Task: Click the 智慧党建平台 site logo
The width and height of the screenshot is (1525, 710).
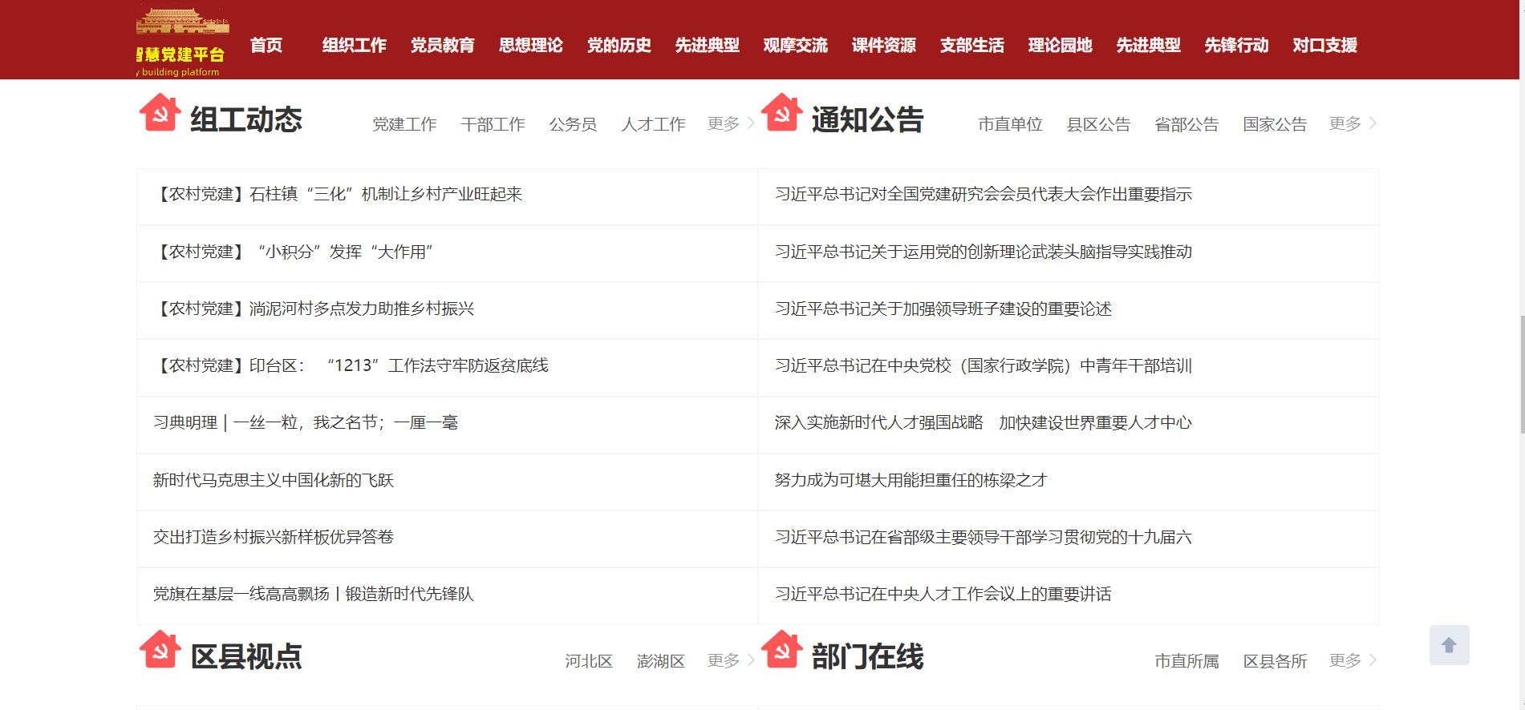Action: click(182, 42)
